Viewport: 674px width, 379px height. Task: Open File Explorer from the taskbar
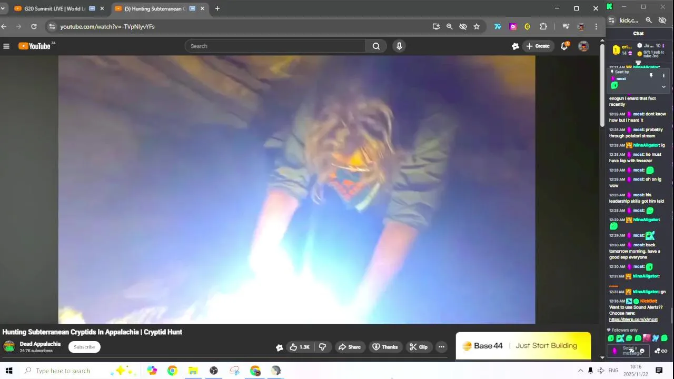point(193,371)
